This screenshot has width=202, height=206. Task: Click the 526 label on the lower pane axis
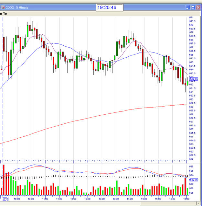(x=191, y=193)
